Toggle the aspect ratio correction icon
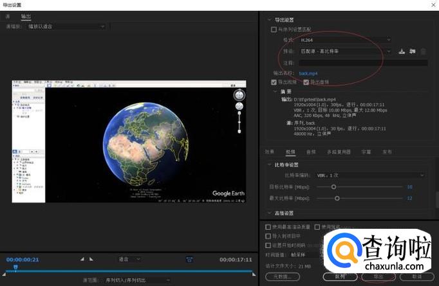Screen dimensions: 439x286 (189, 259)
